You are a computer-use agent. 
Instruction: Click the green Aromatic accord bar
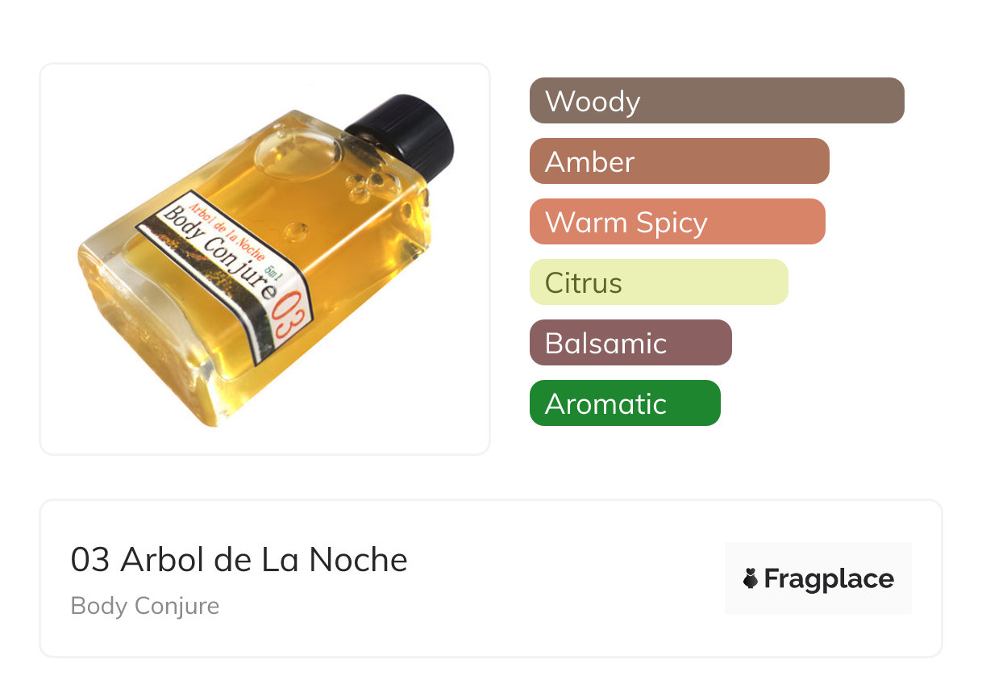tap(625, 403)
